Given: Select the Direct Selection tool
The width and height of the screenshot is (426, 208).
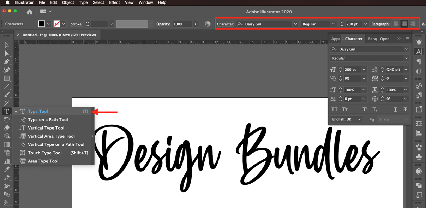Looking at the screenshot, I should coord(7,53).
